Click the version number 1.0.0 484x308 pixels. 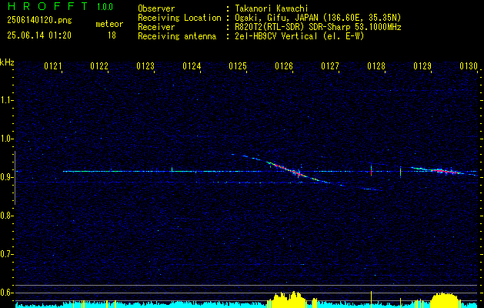tap(105, 7)
